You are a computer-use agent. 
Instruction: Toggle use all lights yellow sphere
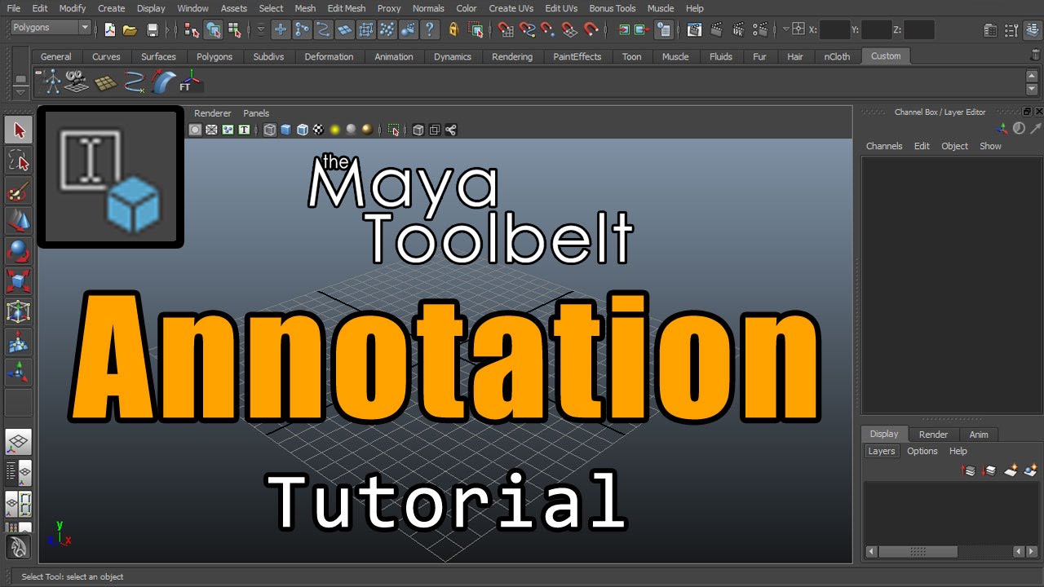click(x=334, y=130)
